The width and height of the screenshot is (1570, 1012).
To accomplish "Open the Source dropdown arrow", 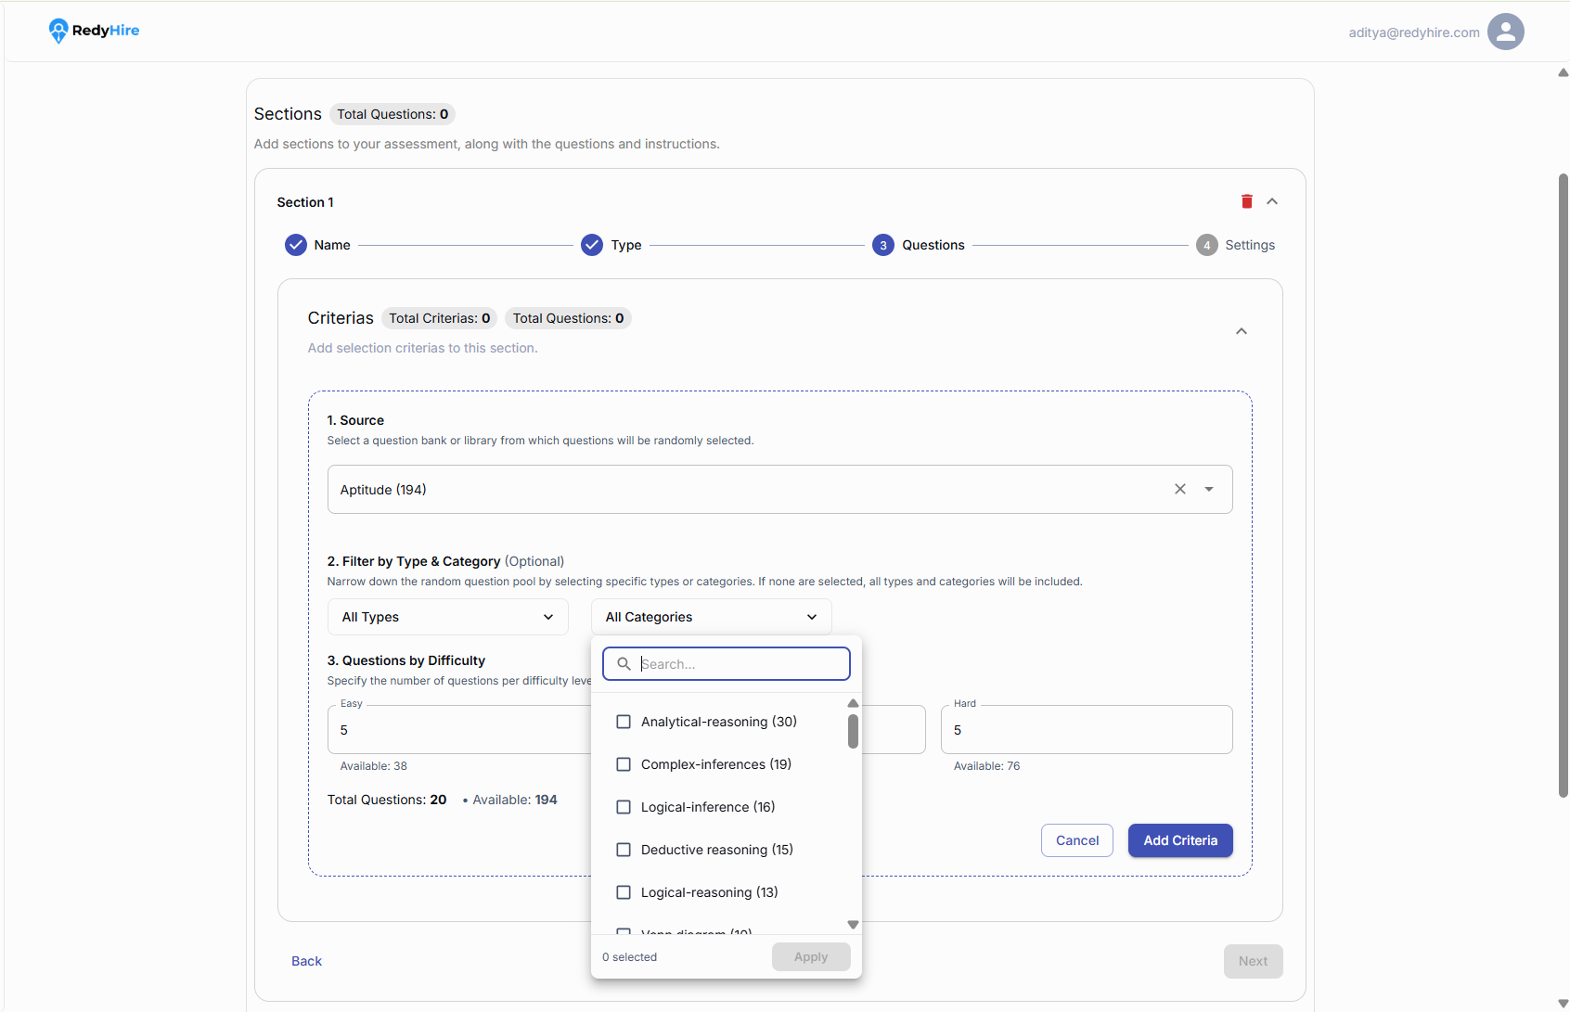I will click(x=1209, y=489).
